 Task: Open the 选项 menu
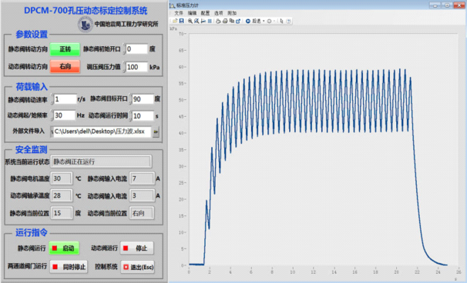coord(219,13)
